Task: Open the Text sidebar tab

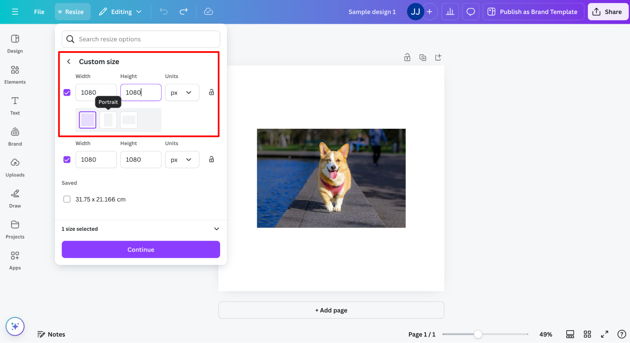Action: [x=15, y=106]
